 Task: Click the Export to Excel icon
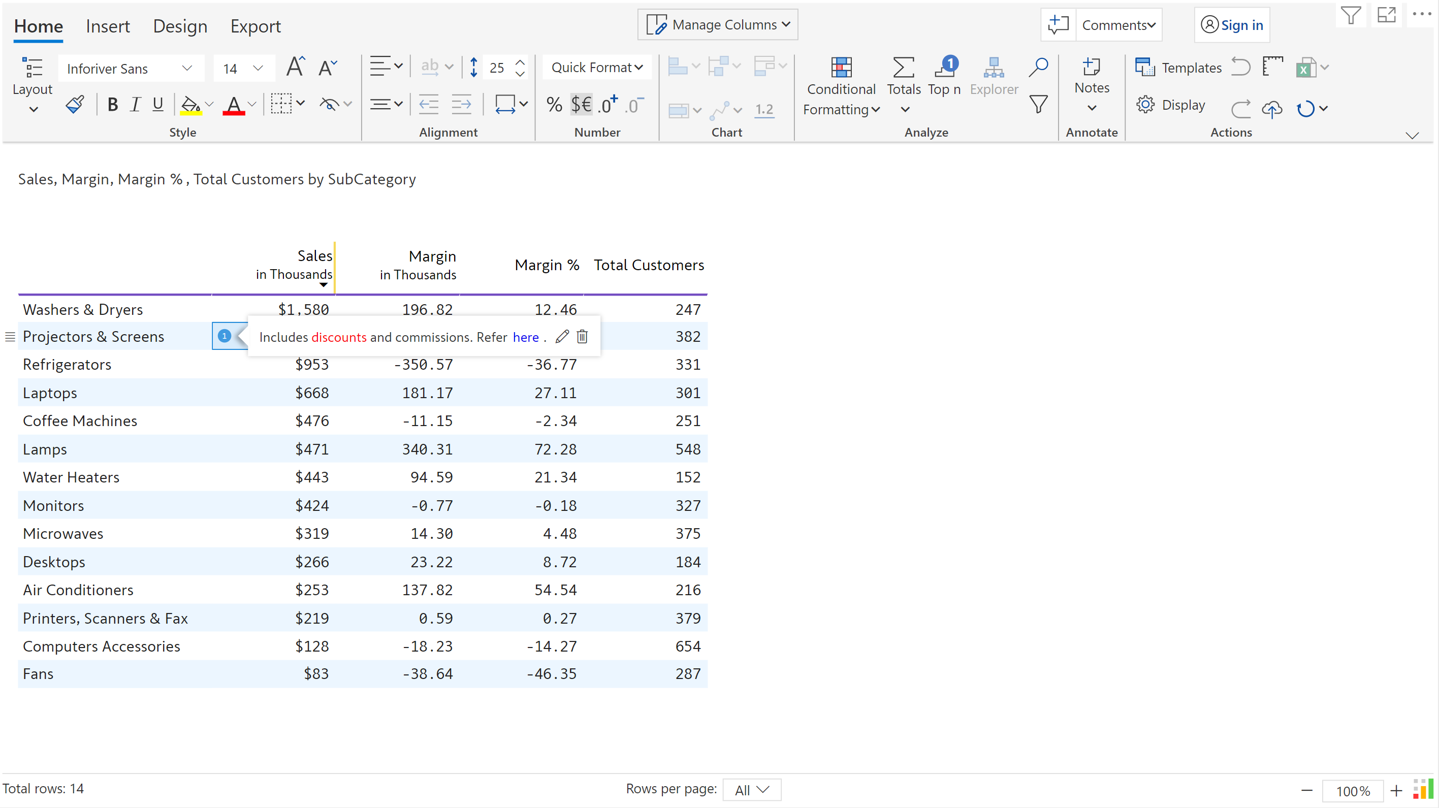tap(1305, 68)
